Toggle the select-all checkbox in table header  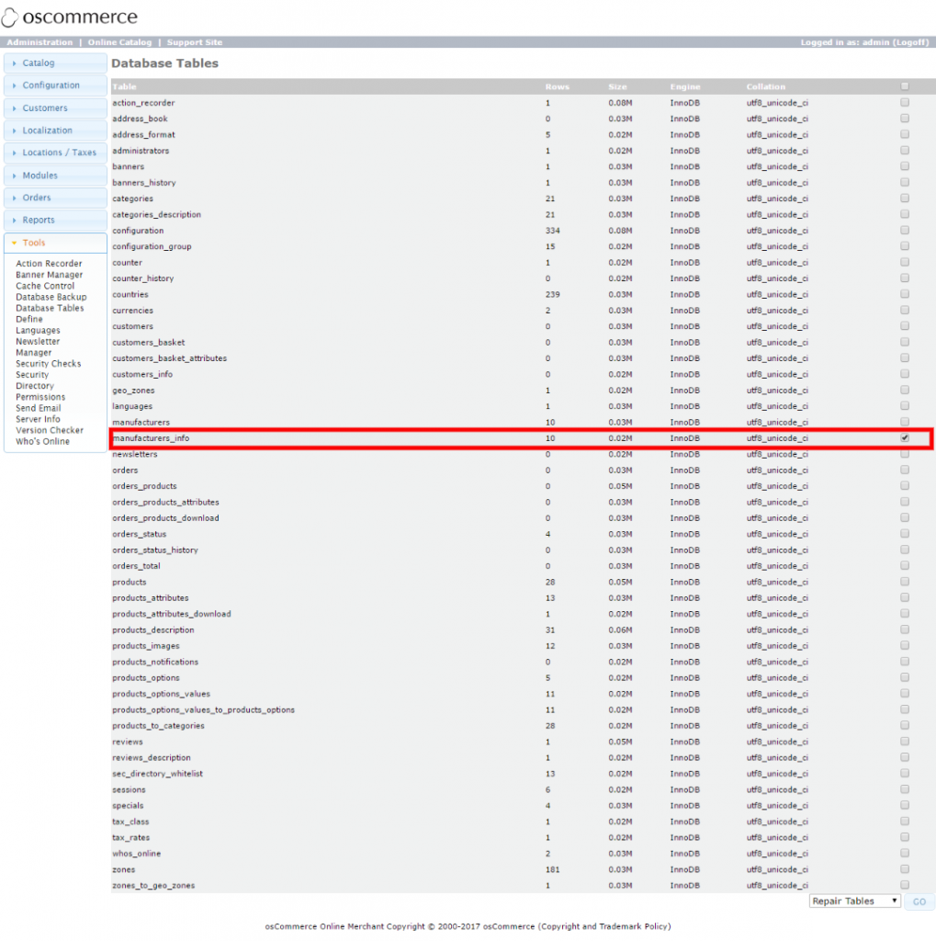tap(905, 86)
